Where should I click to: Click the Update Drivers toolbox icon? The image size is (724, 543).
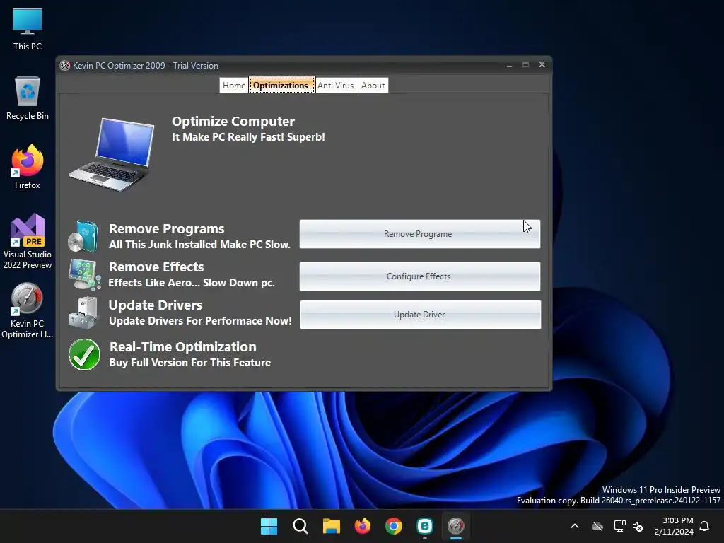click(x=83, y=313)
